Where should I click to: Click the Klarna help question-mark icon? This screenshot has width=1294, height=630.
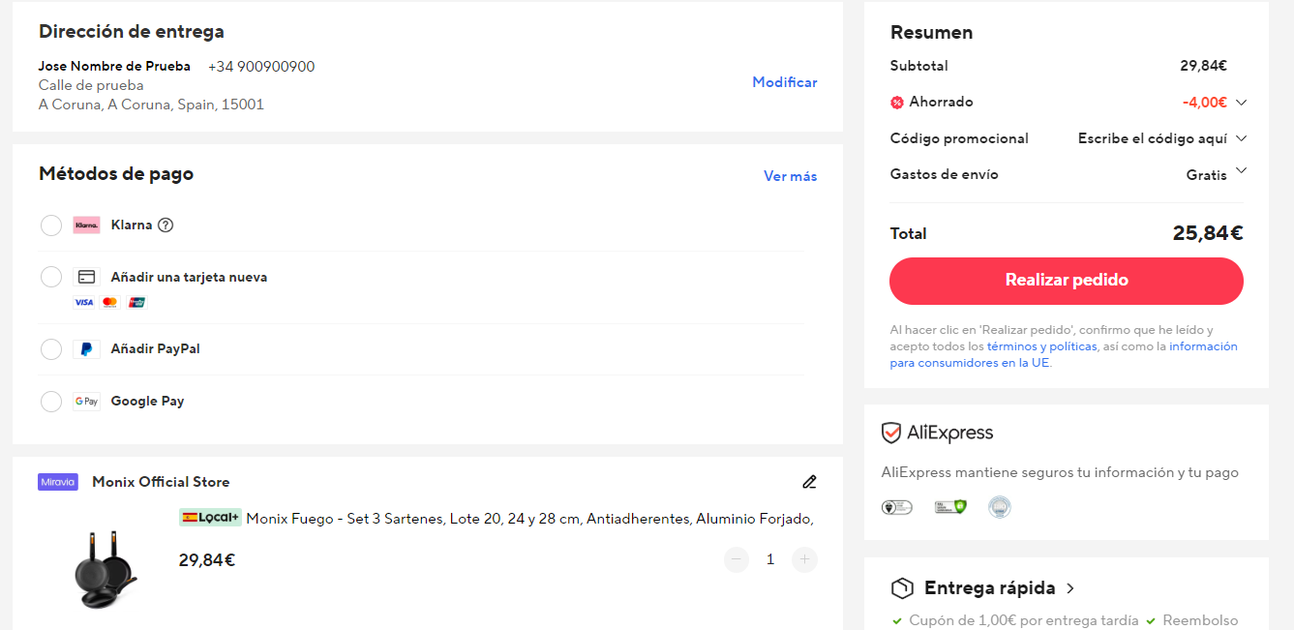point(166,225)
